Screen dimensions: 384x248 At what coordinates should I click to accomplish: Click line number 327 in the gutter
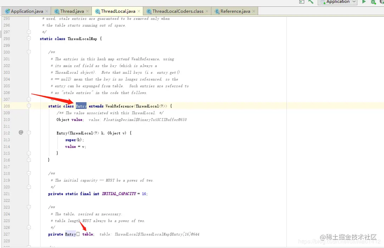pyautogui.click(x=7, y=234)
